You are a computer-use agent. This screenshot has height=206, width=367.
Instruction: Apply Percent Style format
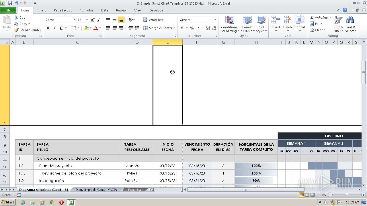pos(192,28)
